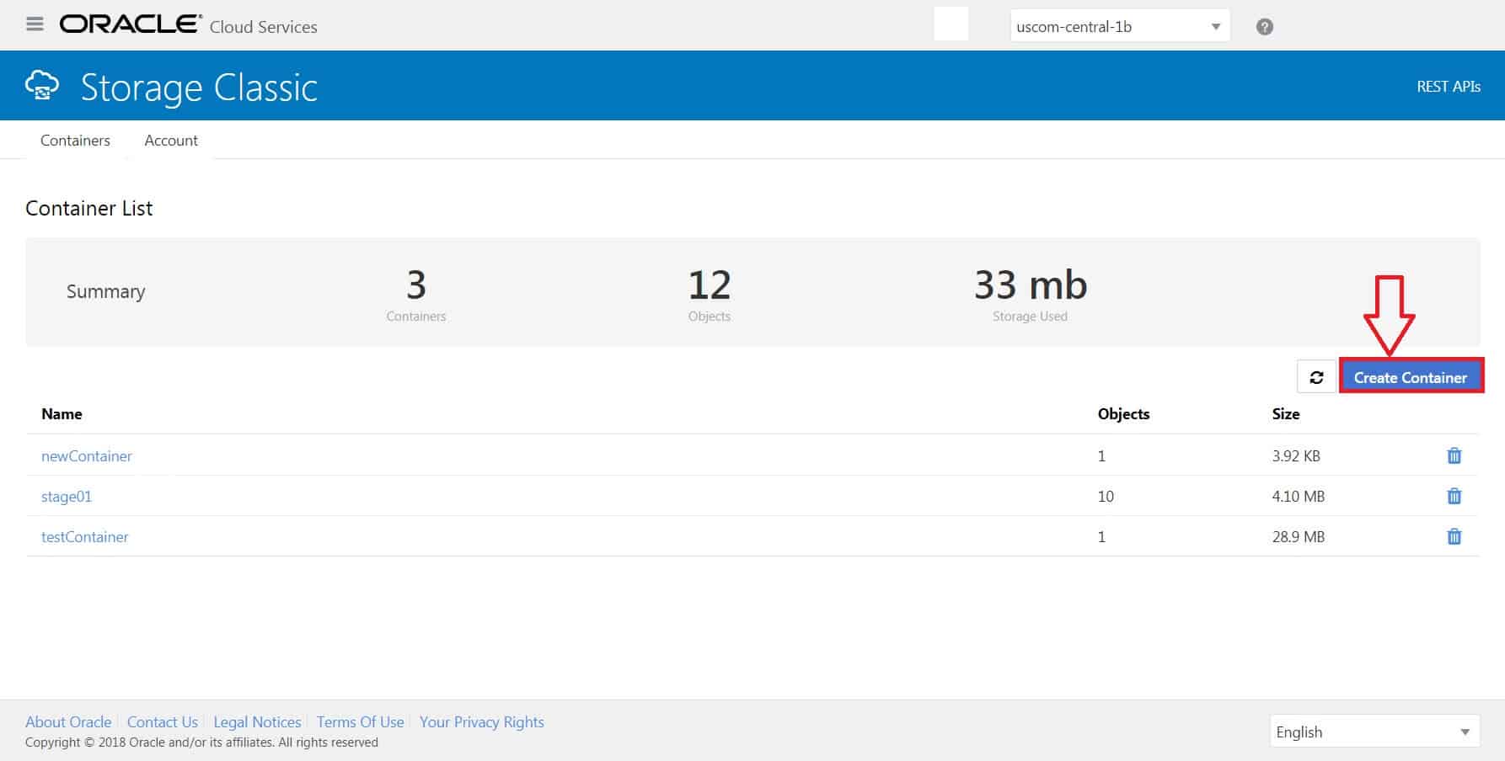1505x761 pixels.
Task: Click the Storage Classic cloud icon
Action: point(42,86)
